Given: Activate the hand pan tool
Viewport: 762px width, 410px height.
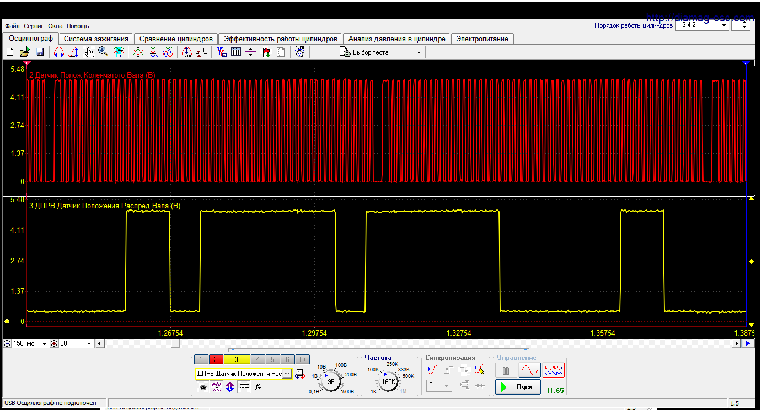Looking at the screenshot, I should [89, 52].
